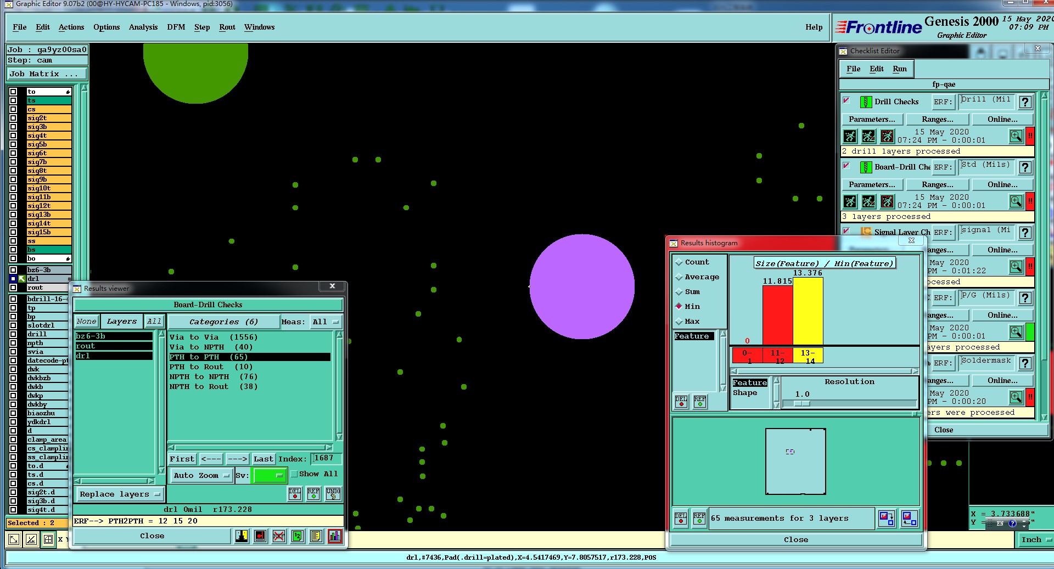Click the yellow notes icon in Results viewer
Image resolution: width=1054 pixels, height=569 pixels.
tap(316, 536)
